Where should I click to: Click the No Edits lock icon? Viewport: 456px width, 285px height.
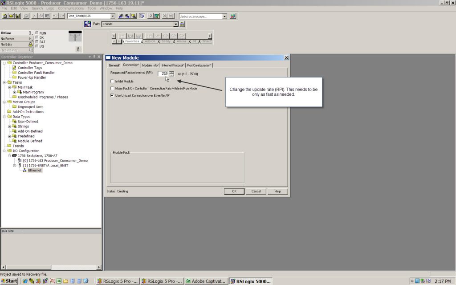[x=31, y=45]
